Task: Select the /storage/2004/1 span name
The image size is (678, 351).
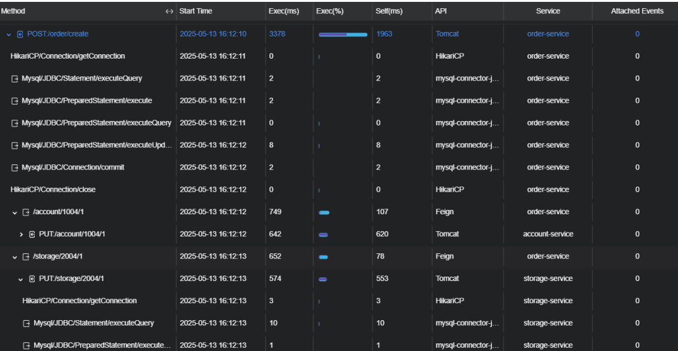Action: (x=57, y=256)
